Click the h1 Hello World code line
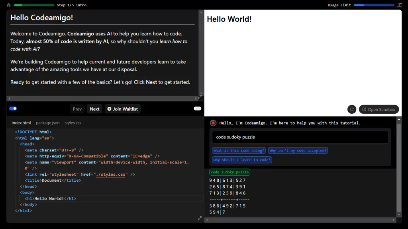The height and width of the screenshot is (229, 408). coord(51,199)
